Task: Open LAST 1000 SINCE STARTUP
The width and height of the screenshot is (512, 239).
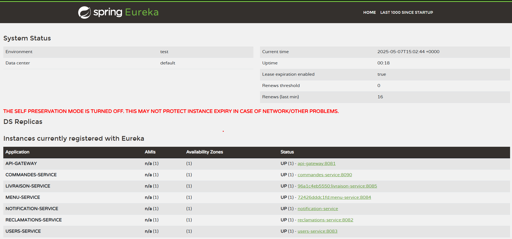Action: (x=407, y=12)
